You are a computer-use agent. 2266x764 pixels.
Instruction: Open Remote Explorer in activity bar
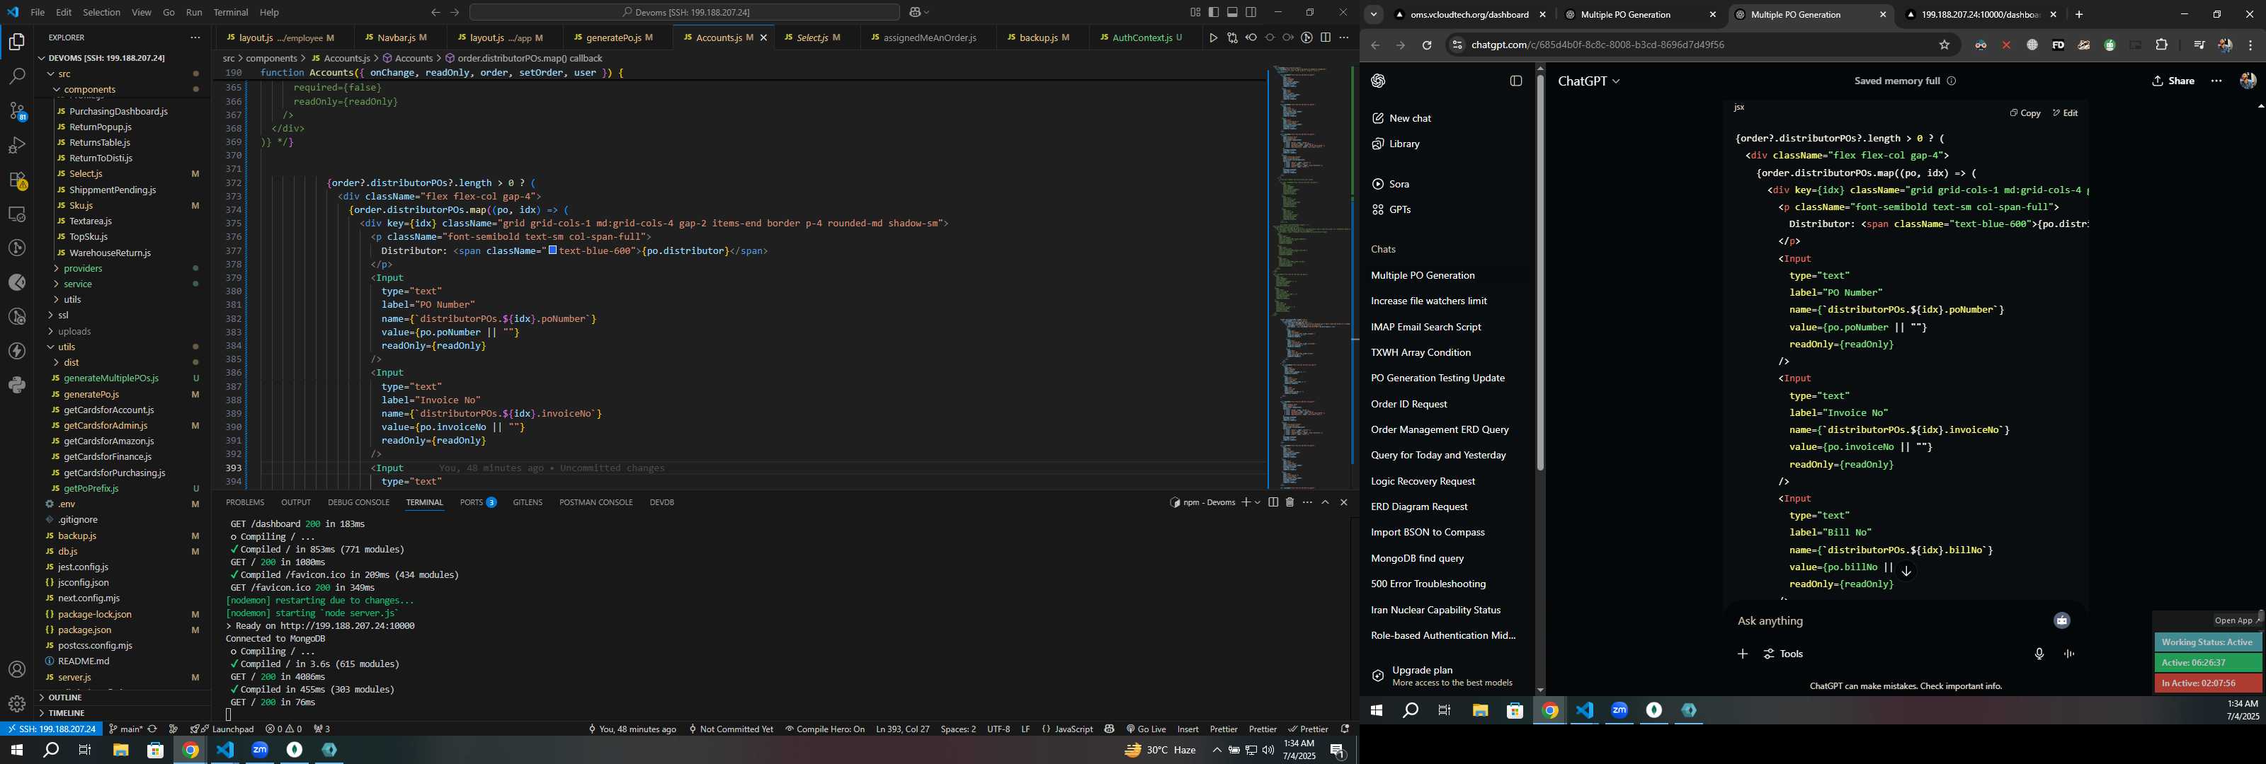[17, 214]
